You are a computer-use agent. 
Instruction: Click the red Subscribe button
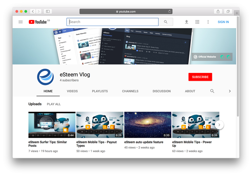(200, 77)
